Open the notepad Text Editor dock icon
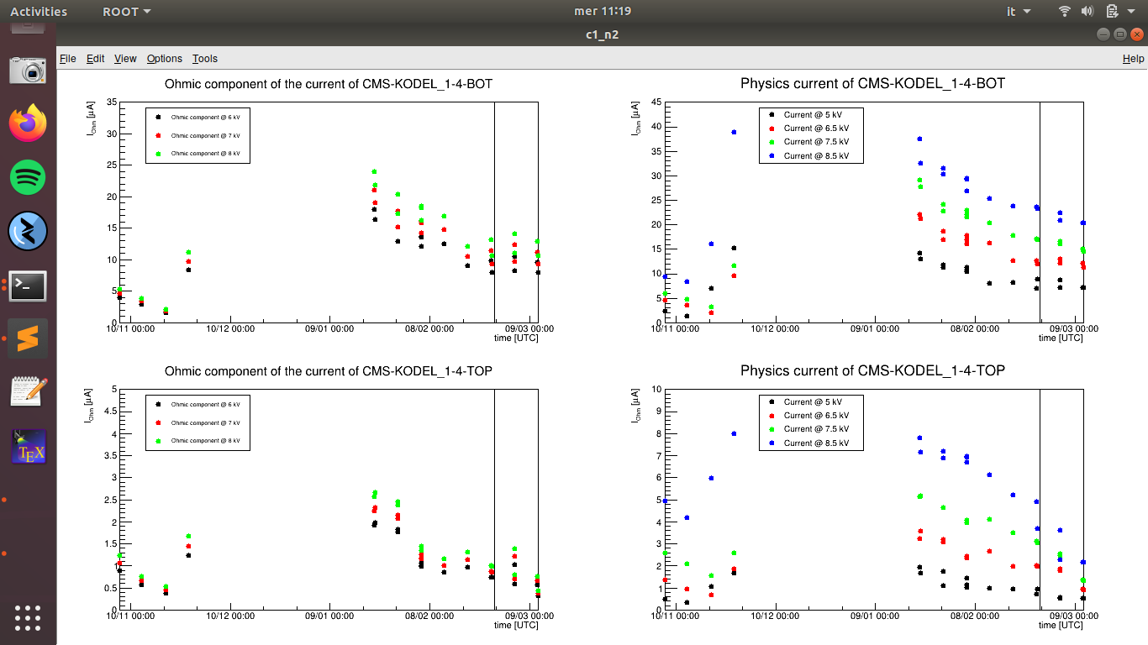 (x=28, y=392)
